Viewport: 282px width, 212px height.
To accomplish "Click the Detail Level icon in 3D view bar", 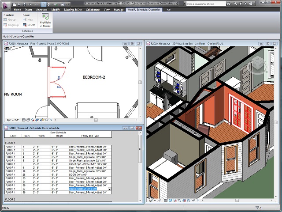I will pos(166,200).
